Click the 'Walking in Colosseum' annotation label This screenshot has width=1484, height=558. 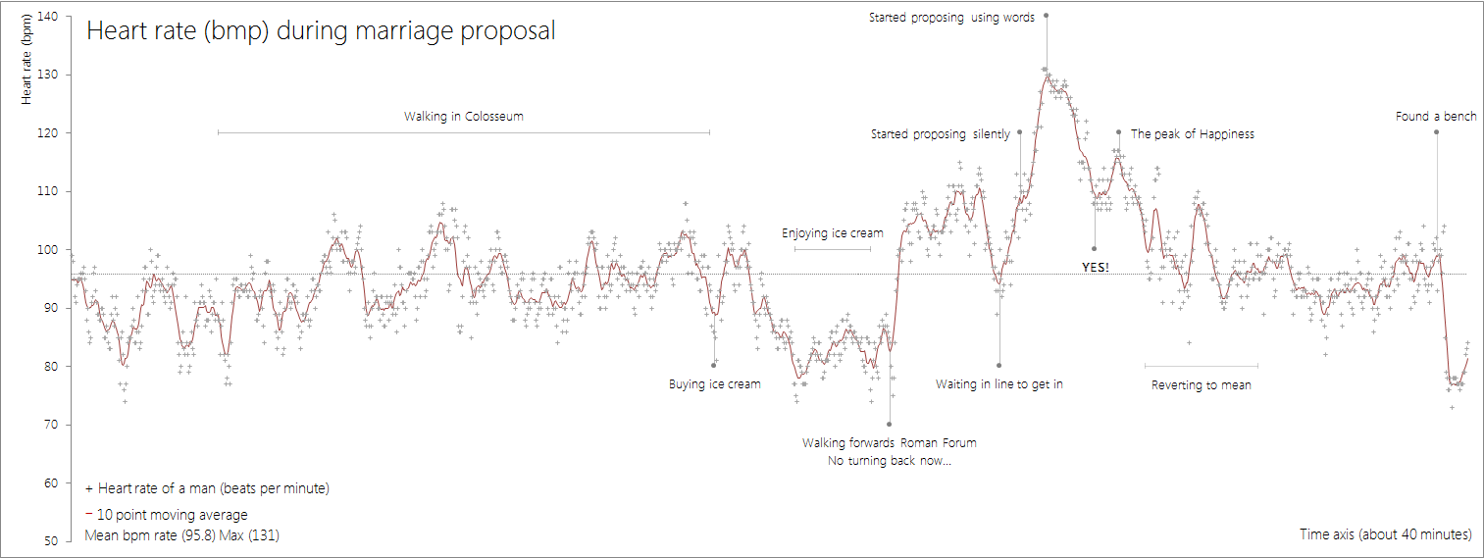[463, 117]
